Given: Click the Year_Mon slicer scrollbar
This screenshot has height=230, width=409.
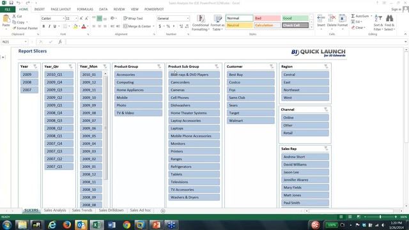Looking at the screenshot, I should tap(105, 128).
